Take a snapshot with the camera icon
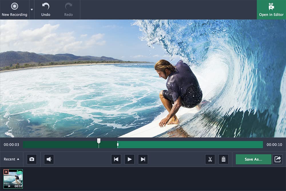Image resolution: width=286 pixels, height=191 pixels. [32, 159]
